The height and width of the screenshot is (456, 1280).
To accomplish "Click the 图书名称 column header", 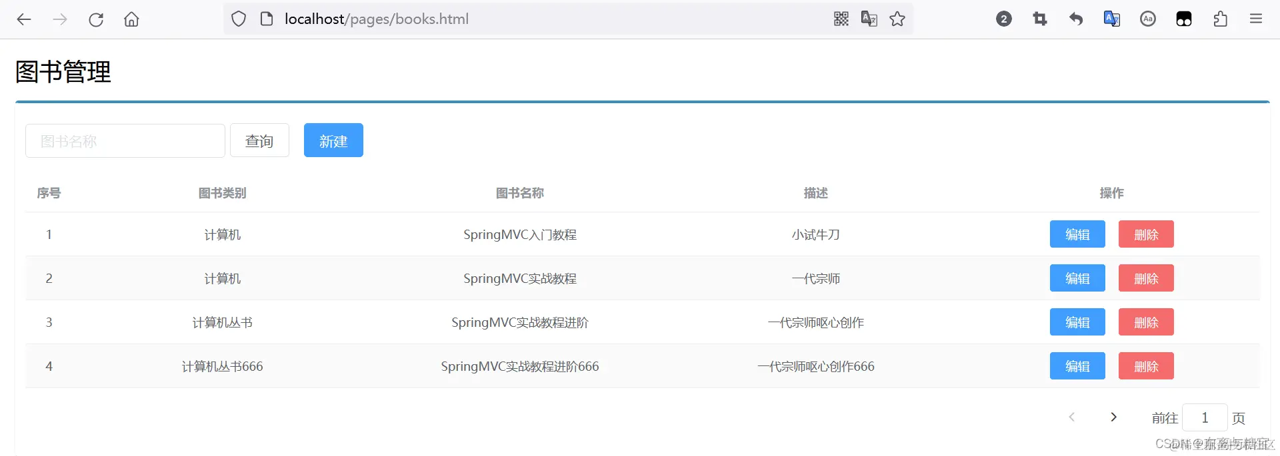I will tap(520, 193).
